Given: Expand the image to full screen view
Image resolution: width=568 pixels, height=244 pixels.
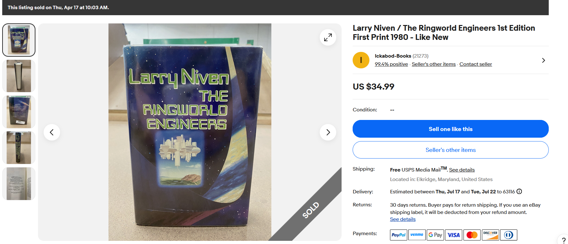Looking at the screenshot, I should pyautogui.click(x=328, y=37).
